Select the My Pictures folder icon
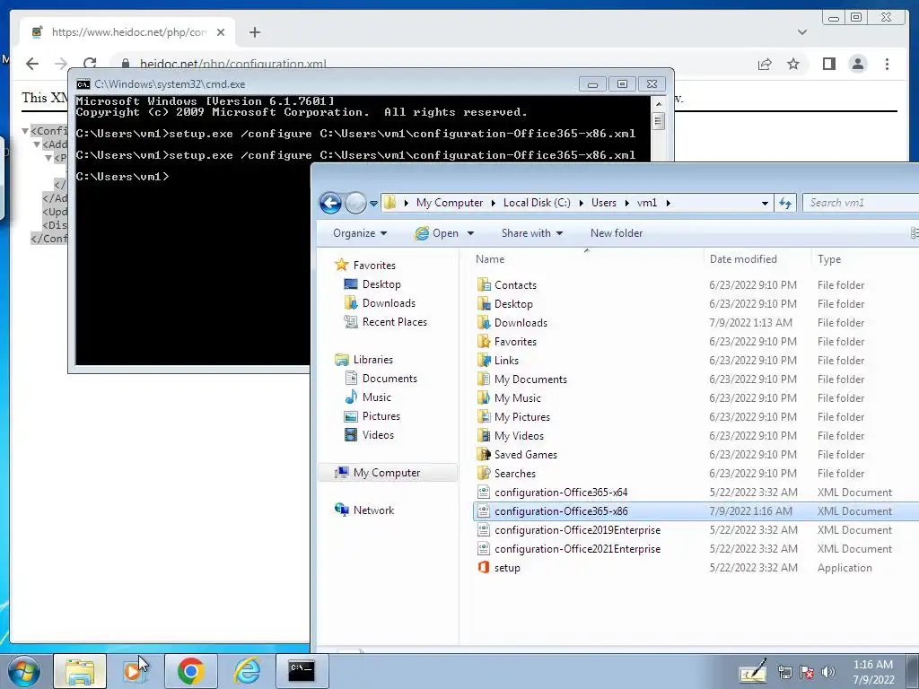This screenshot has height=689, width=919. coord(484,416)
